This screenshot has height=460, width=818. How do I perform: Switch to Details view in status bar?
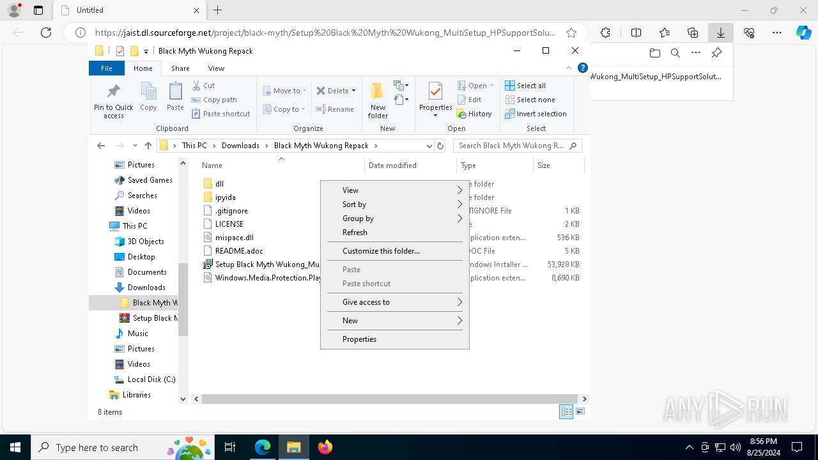(566, 412)
